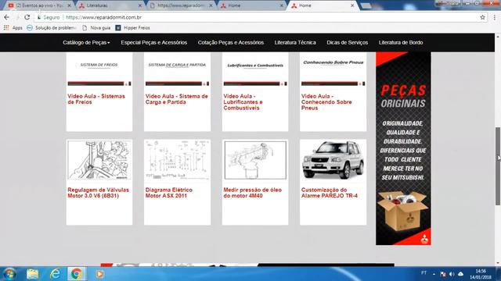Open Customização do Alarme PAREJO TR-4 link
This screenshot has height=281, width=501.
(330, 193)
